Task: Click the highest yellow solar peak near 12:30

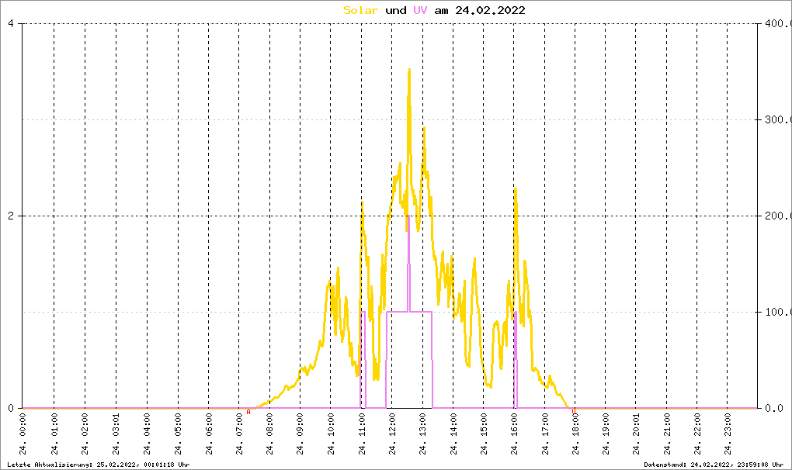Action: coord(409,70)
